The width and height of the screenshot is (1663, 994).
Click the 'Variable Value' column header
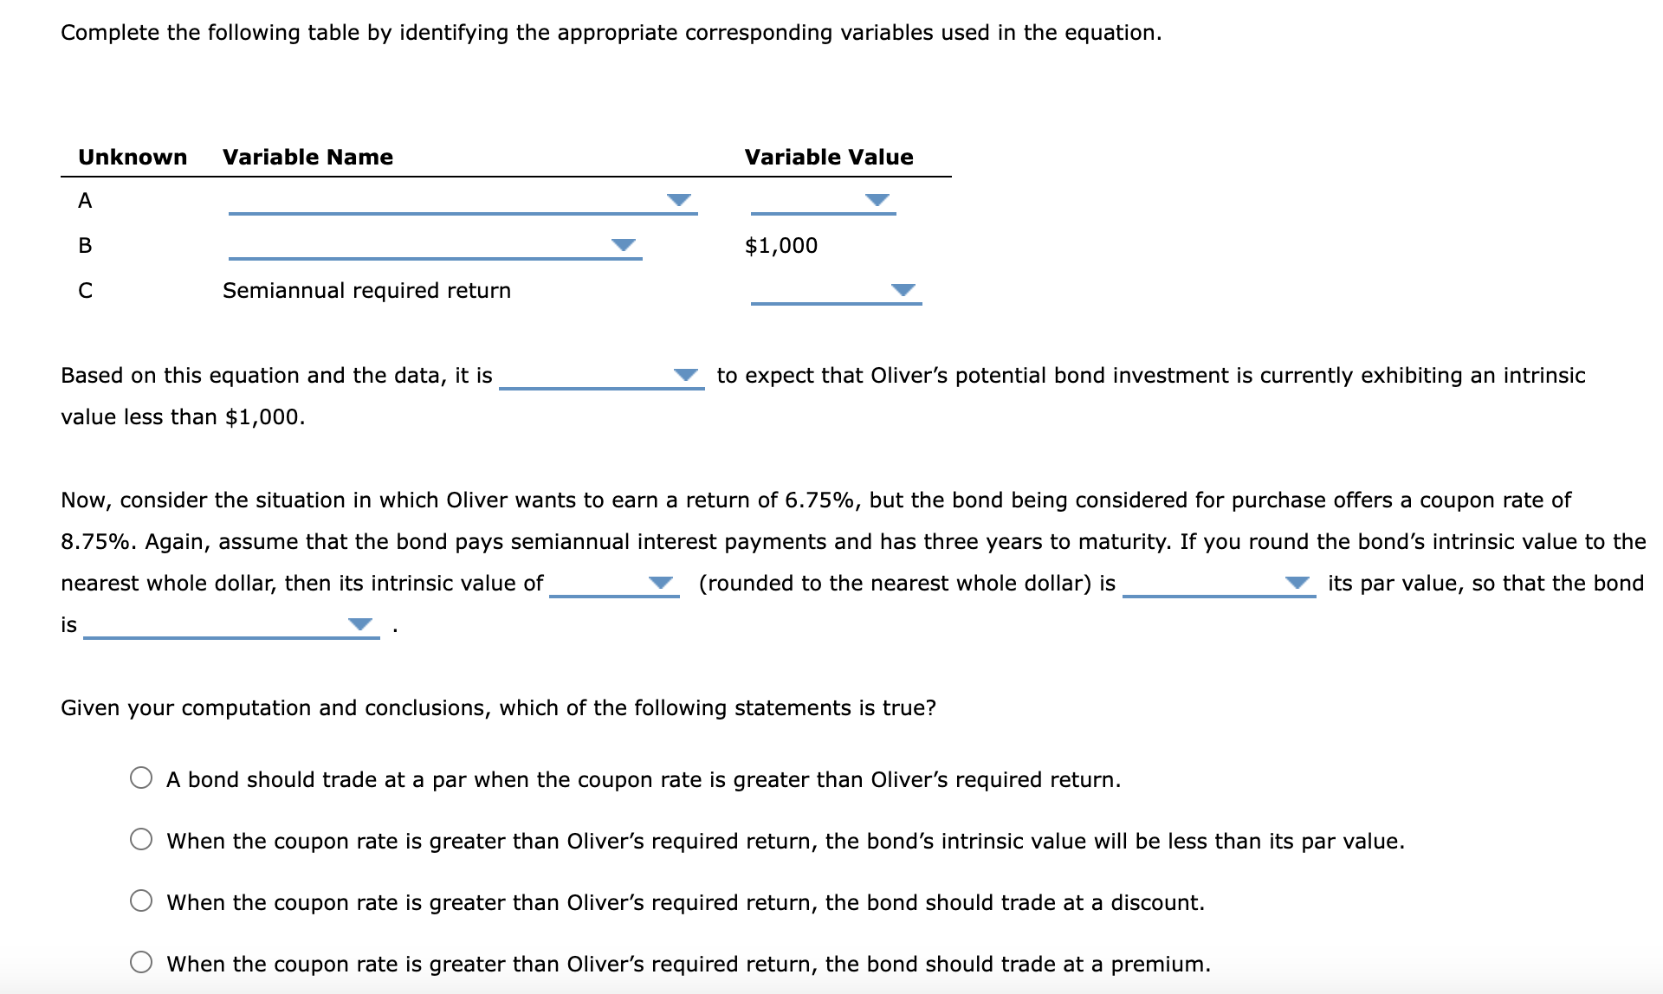829,157
